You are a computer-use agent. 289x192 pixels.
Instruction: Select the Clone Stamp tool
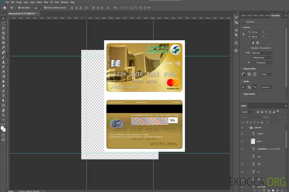pos(3,62)
